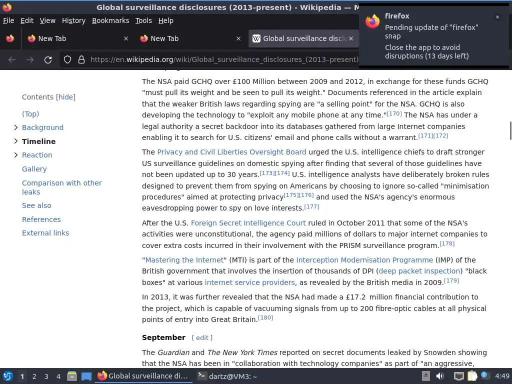
Task: Click the Firefox icon in notification
Action: (x=372, y=21)
